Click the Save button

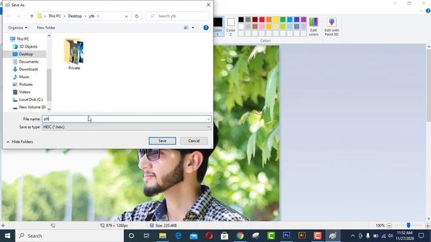(162, 140)
